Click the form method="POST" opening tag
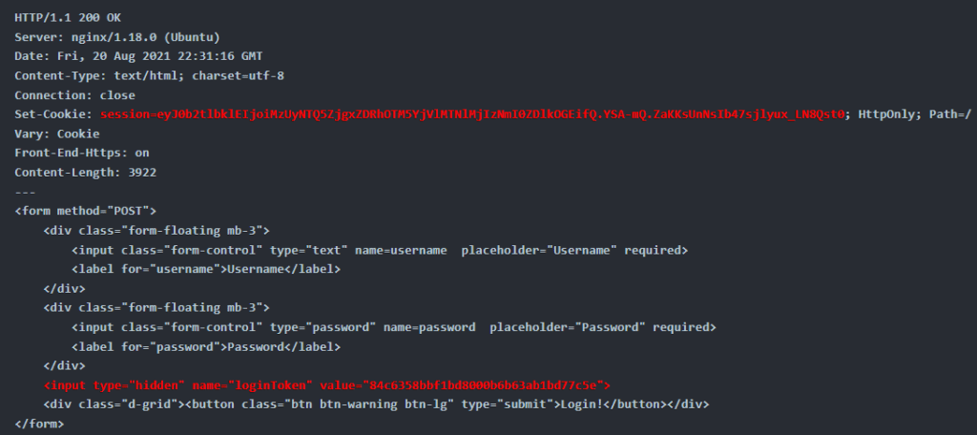Image resolution: width=977 pixels, height=435 pixels. [x=85, y=211]
